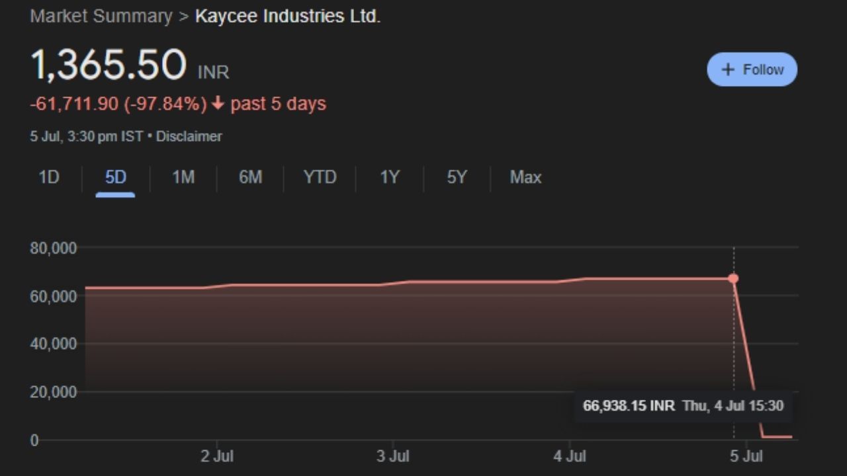Screen dimensions: 847x476
Task: Click the 4 Jul axis label
Action: 571,456
